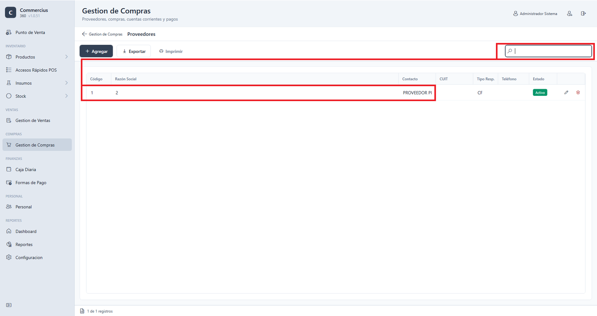Expand the Insumos submenu chevron

tap(66, 83)
